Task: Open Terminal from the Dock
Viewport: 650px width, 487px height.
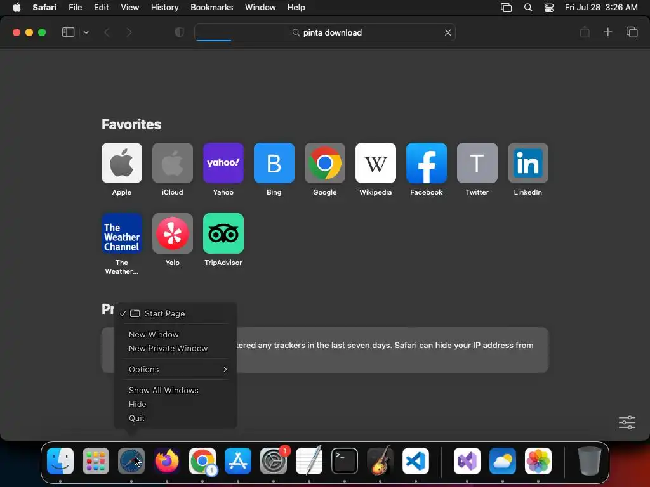Action: (x=345, y=461)
